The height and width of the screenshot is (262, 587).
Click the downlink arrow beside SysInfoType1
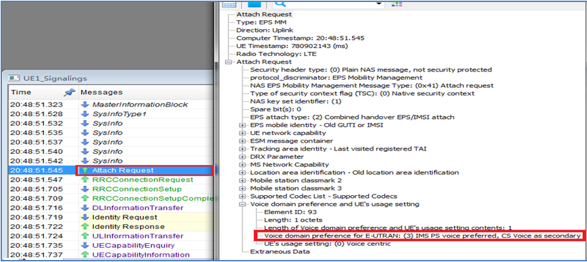coord(85,114)
